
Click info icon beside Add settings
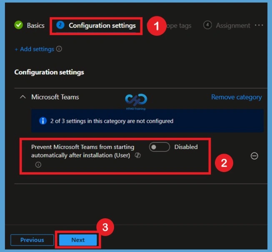(x=59, y=49)
